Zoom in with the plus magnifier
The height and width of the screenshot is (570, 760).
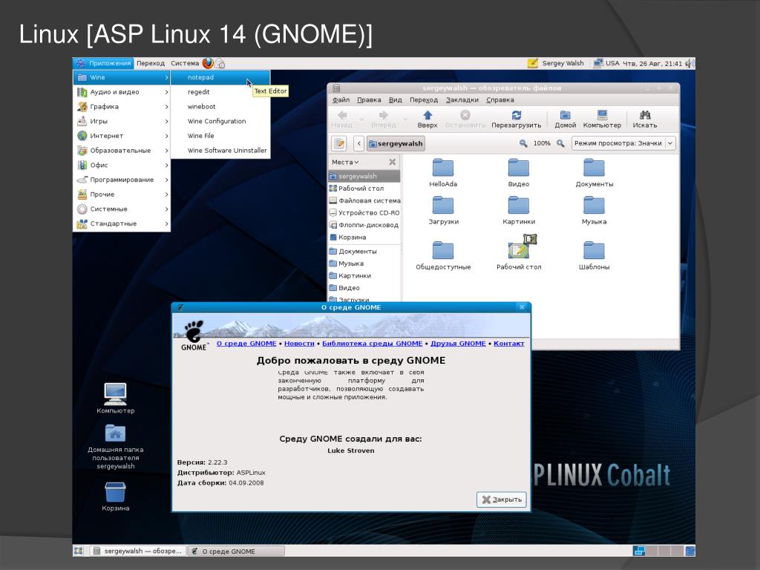pos(560,143)
